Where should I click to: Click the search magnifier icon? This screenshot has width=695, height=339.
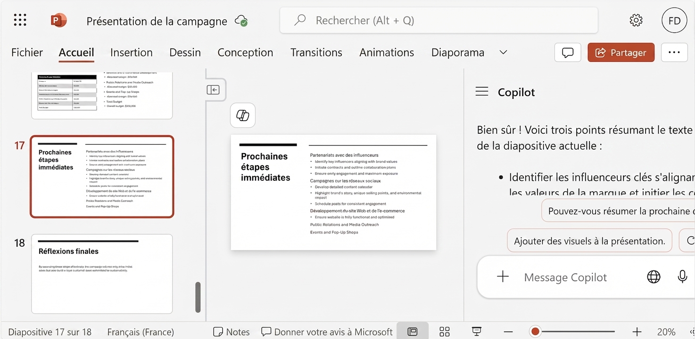(x=300, y=20)
